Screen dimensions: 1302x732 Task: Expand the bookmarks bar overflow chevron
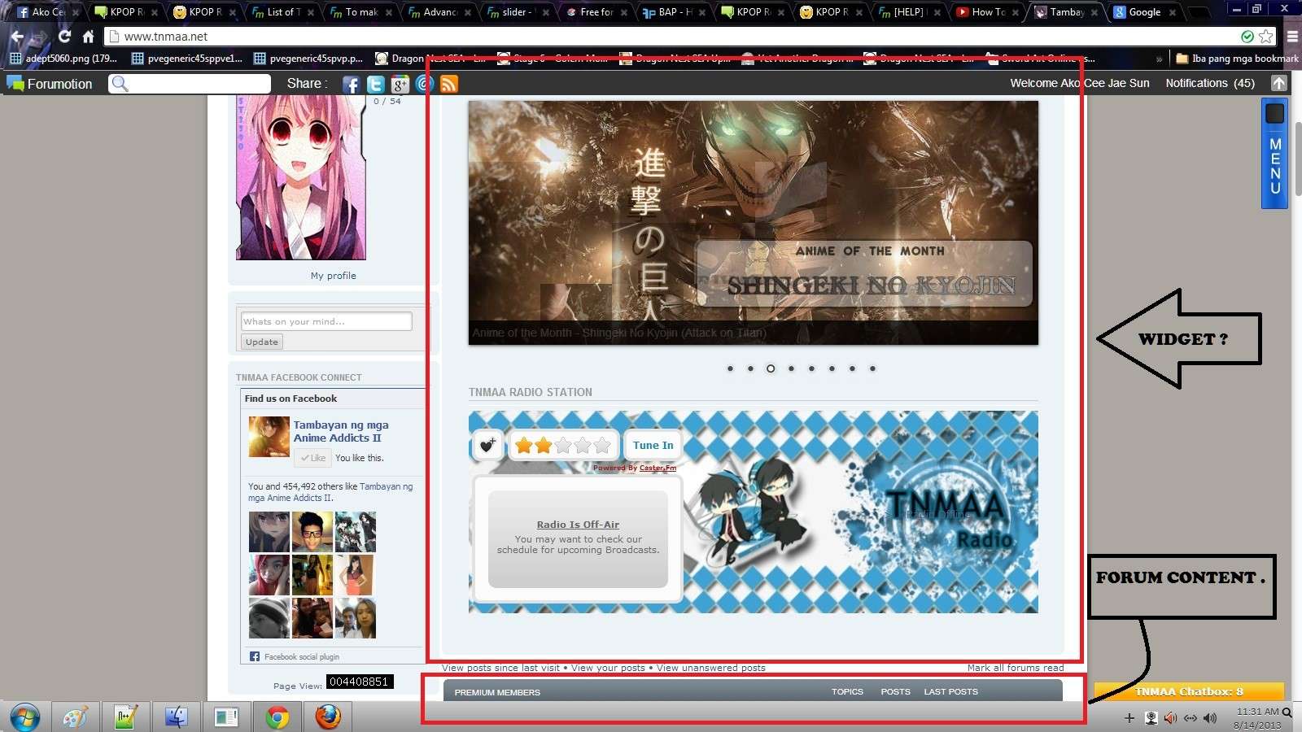click(1159, 59)
